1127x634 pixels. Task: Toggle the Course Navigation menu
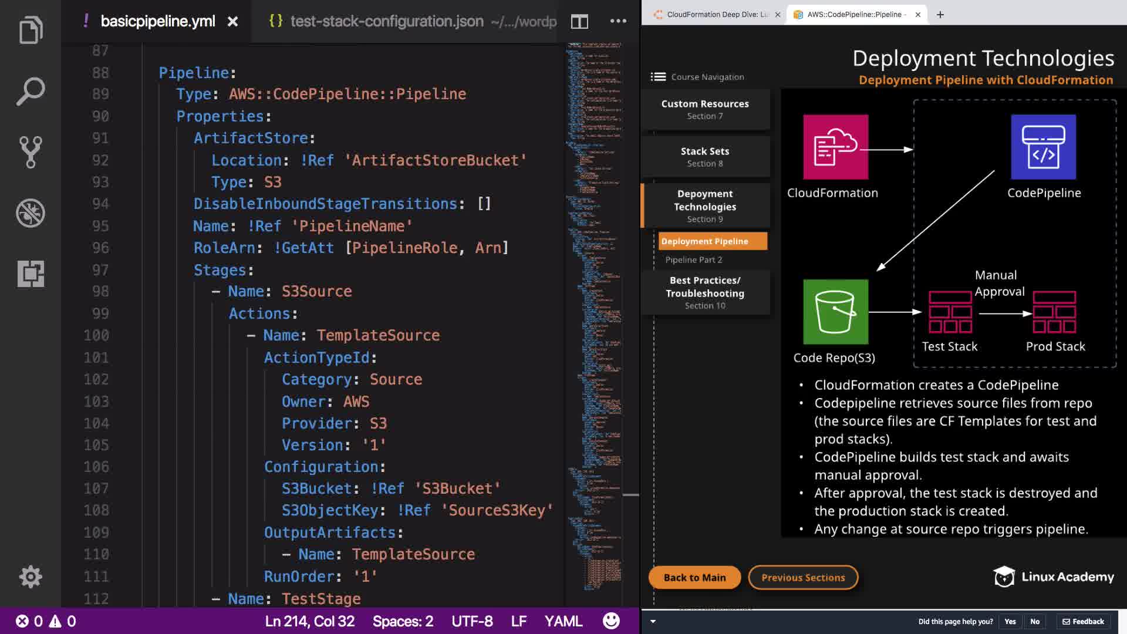(x=658, y=77)
